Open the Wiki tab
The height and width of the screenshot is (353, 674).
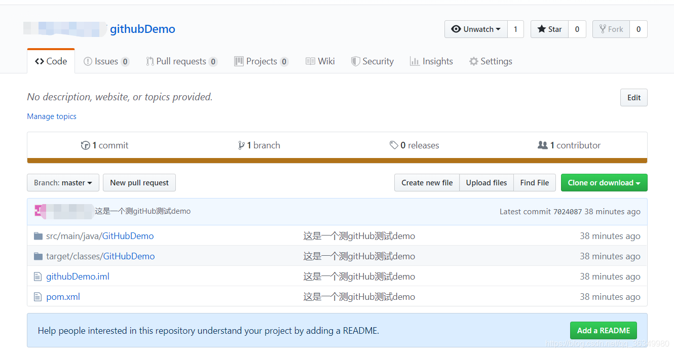[x=320, y=61]
